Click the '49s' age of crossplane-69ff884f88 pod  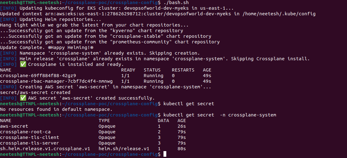coord(207,76)
